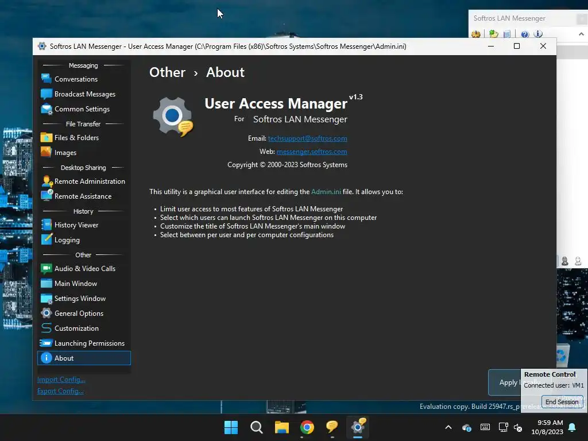588x441 pixels.
Task: Click the power icon in Softros LAN Messenger toolbar
Action: tap(476, 34)
